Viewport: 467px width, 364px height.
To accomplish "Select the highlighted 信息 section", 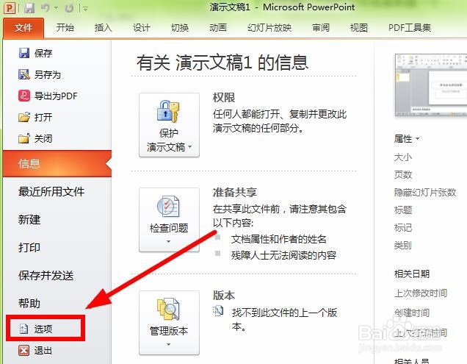I will pyautogui.click(x=57, y=163).
